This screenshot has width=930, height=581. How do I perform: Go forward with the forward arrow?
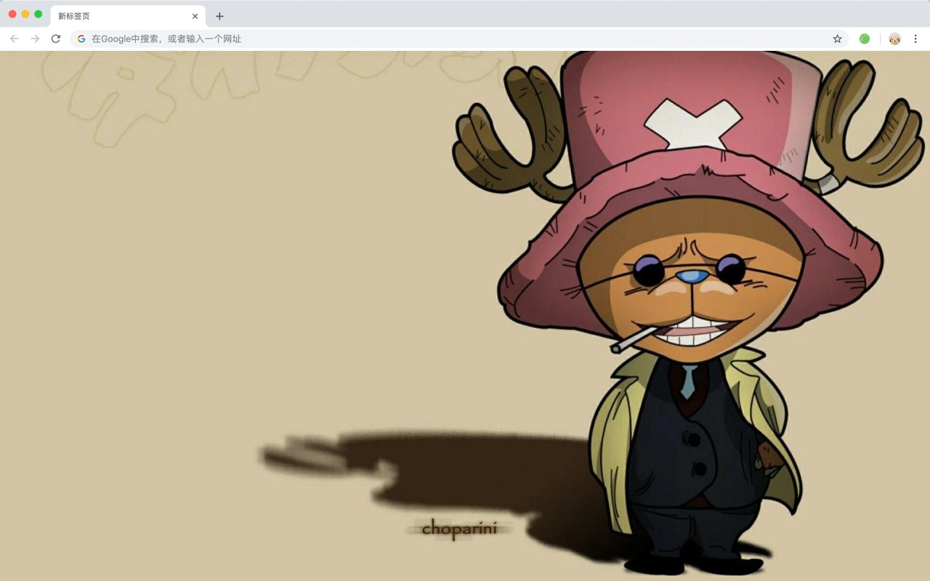(35, 38)
